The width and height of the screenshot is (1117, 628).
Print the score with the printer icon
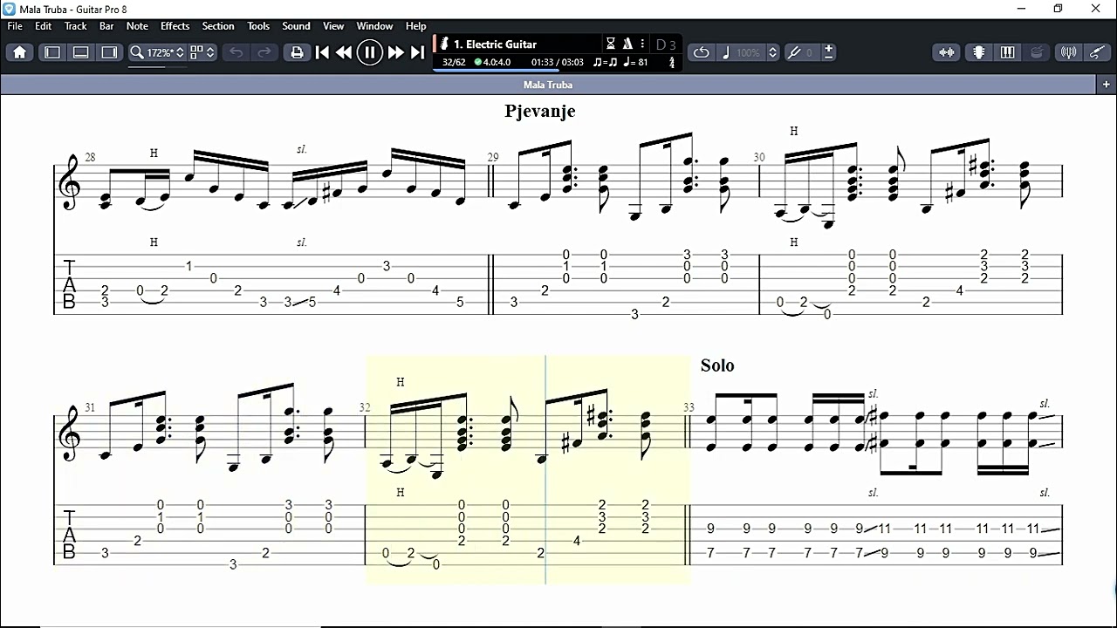(x=297, y=52)
